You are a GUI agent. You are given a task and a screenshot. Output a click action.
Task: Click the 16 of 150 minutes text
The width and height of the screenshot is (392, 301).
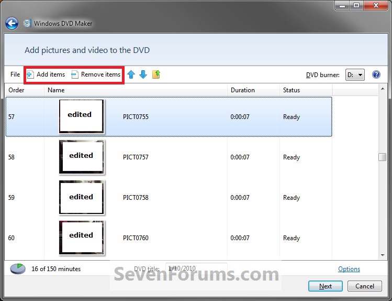tap(56, 269)
